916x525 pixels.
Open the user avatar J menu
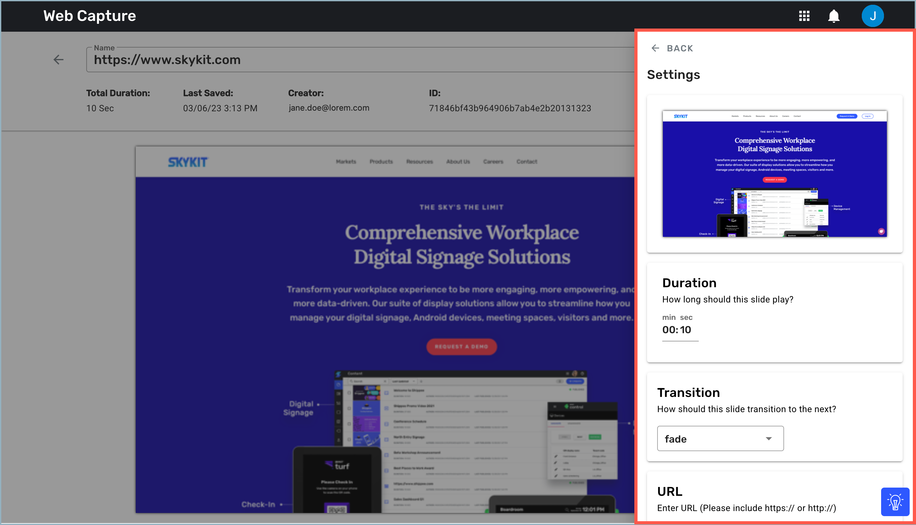872,16
